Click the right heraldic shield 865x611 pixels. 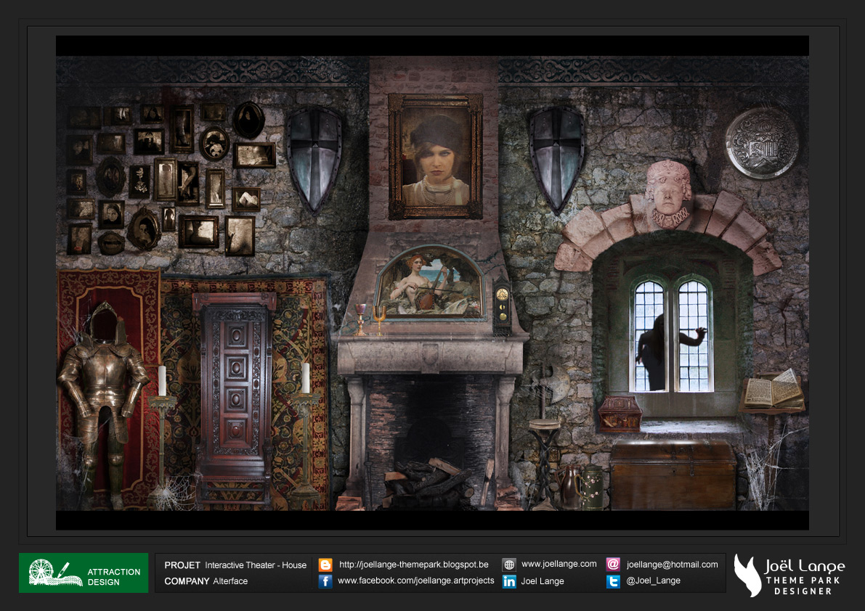(556, 159)
